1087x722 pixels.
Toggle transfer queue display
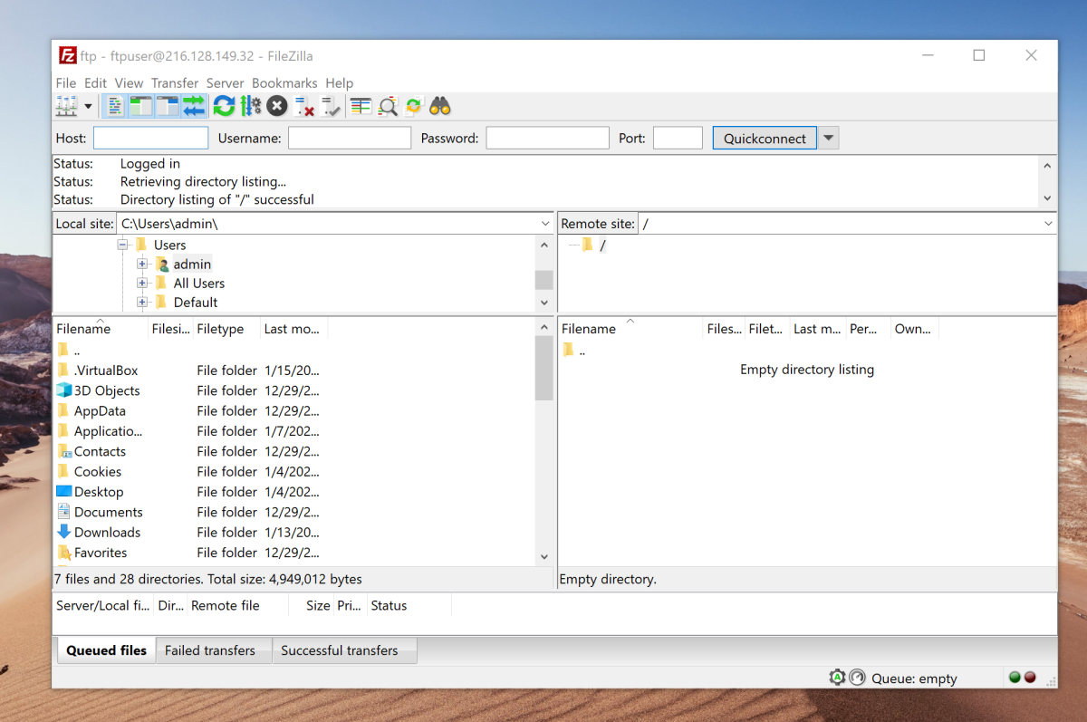194,107
